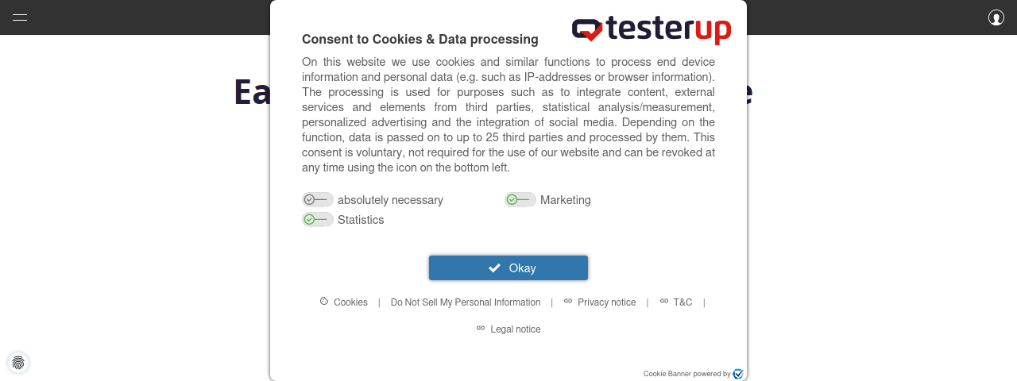Click the Consent to Cookies heading
This screenshot has width=1017, height=381.
point(420,39)
